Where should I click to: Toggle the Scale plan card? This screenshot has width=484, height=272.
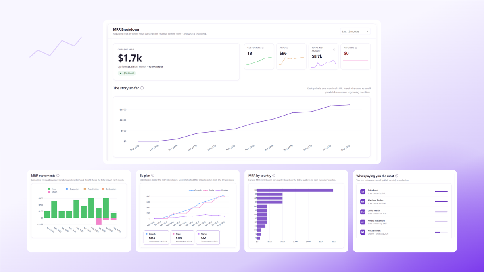[x=182, y=238]
